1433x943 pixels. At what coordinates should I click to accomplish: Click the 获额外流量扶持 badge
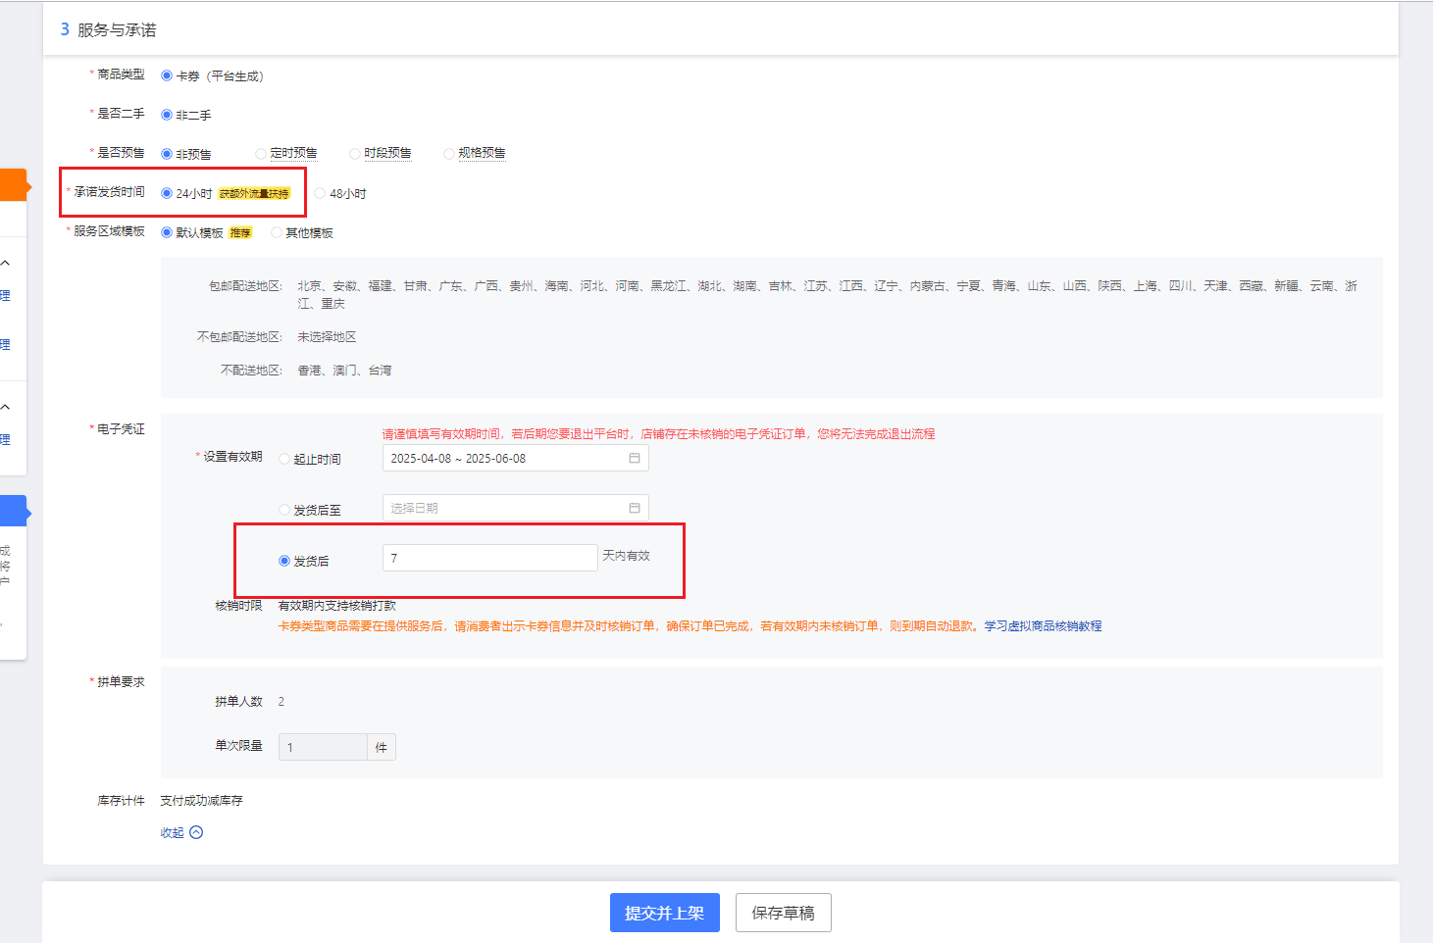tap(254, 194)
